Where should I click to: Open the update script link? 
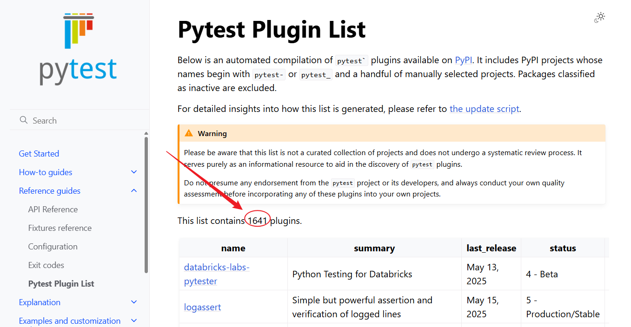click(x=484, y=109)
